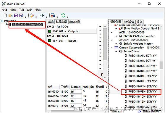The width and height of the screenshot is (165, 113).
Task: Switch to the 启动信息 tab
Action: click(75, 22)
